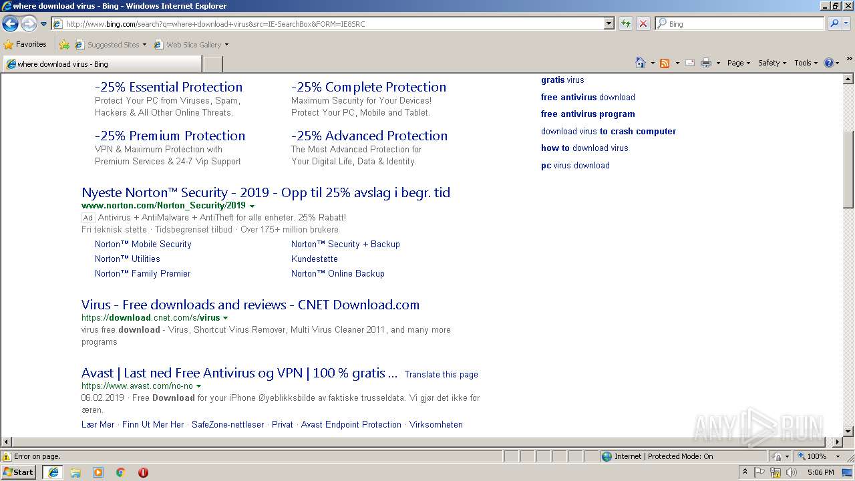Open the Nyeste Norton Security 2019 result
The width and height of the screenshot is (855, 481).
coord(266,192)
